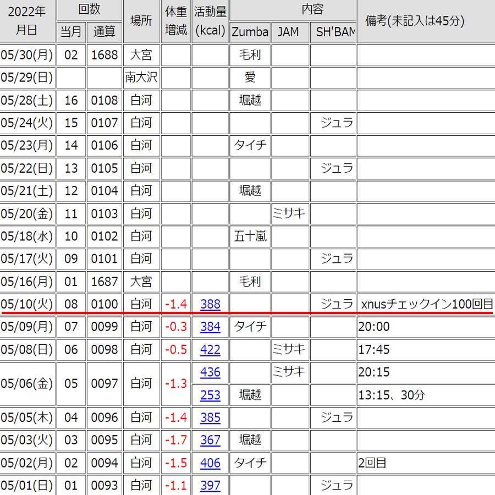Click the note 17:45 for 05/08
Screen dimensions: 495x495
374,350
